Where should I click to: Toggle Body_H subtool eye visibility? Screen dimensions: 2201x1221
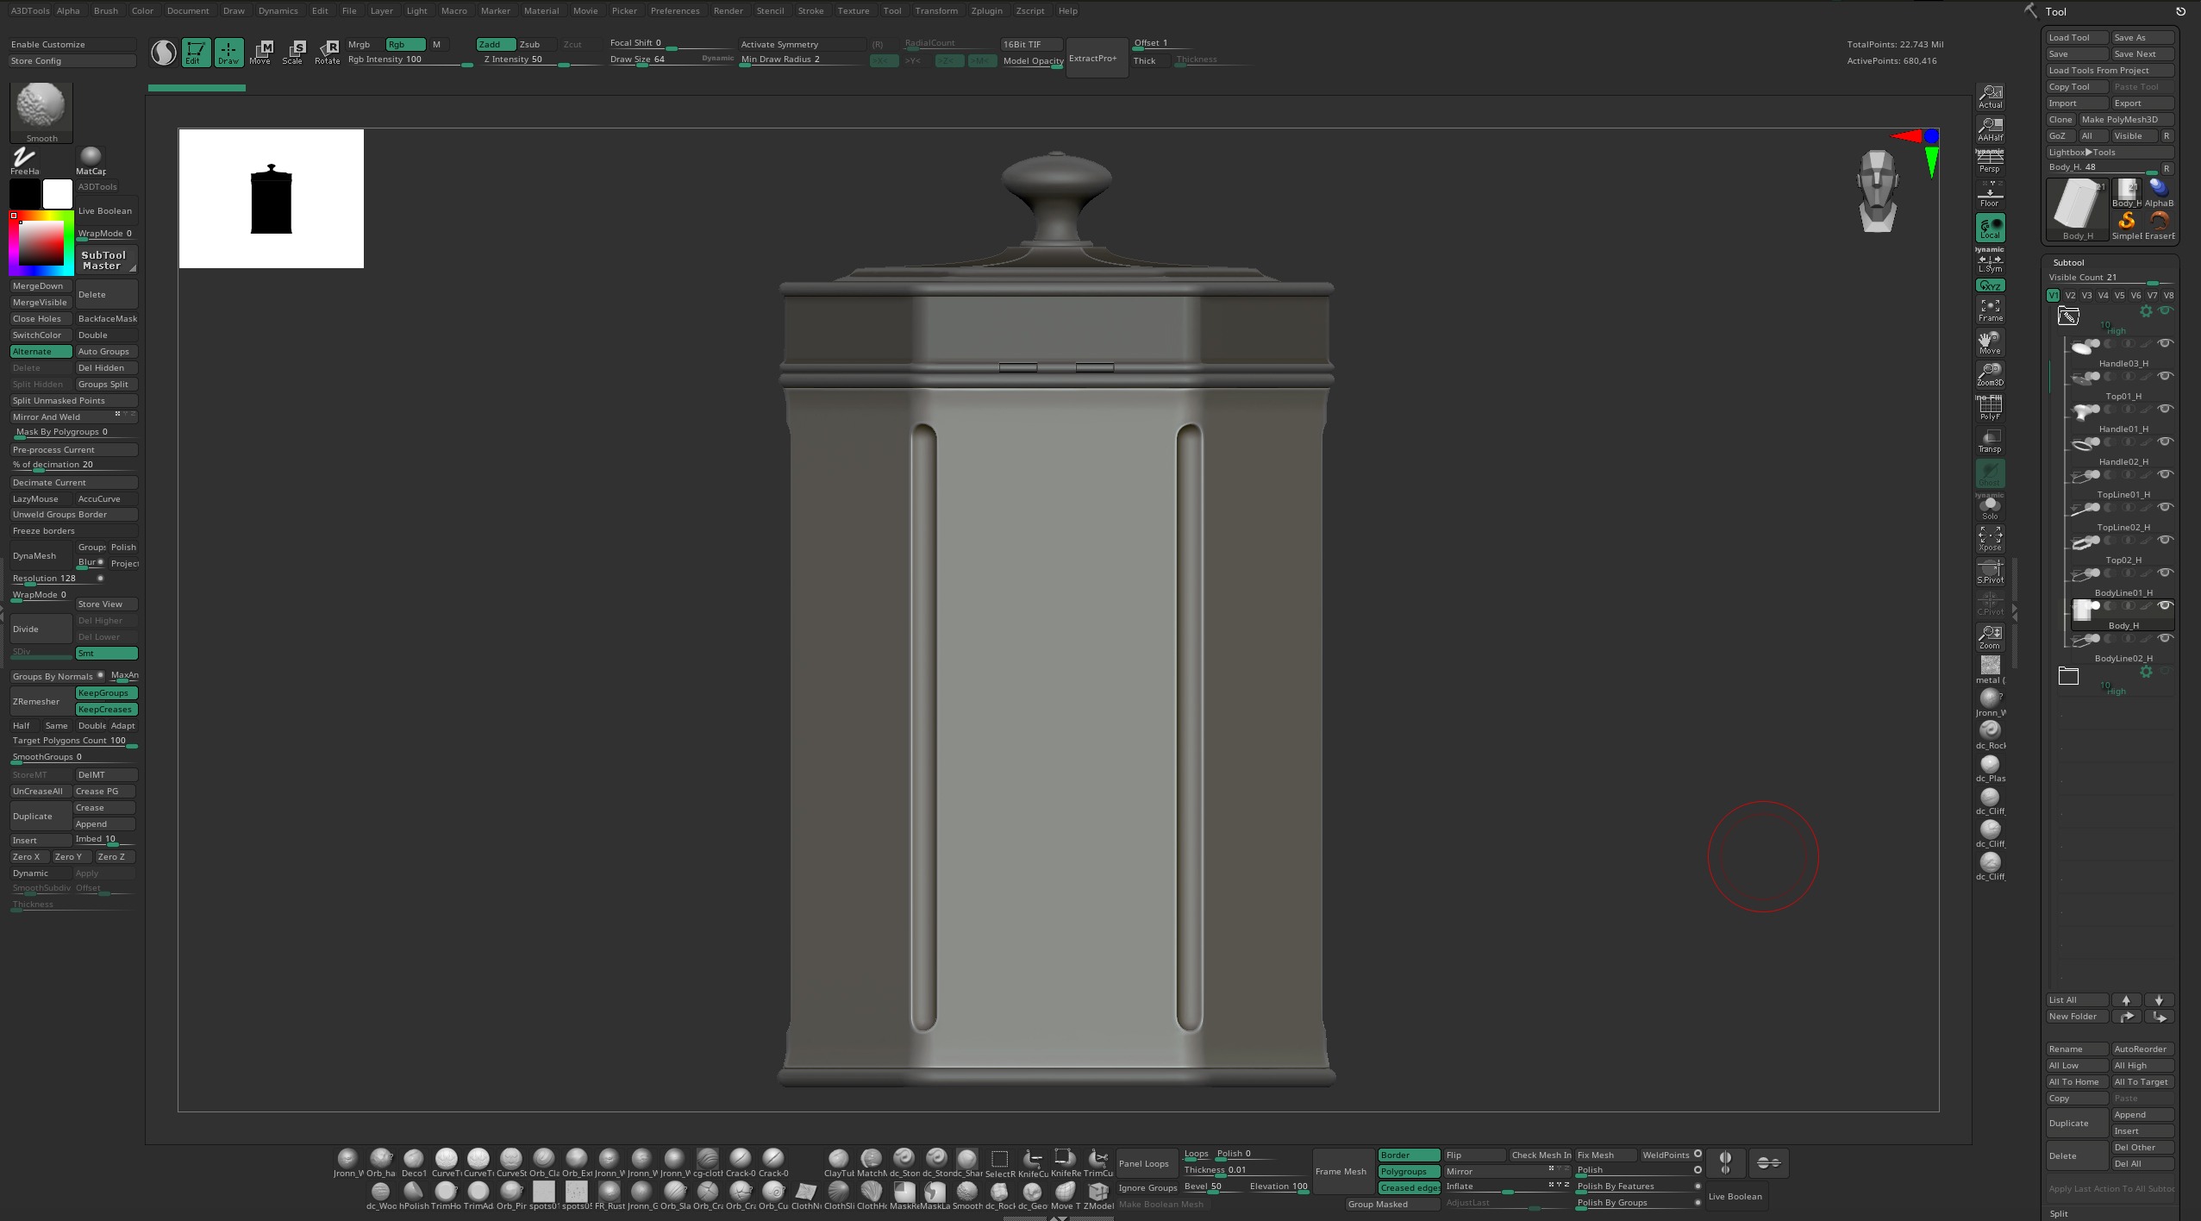coord(2165,605)
